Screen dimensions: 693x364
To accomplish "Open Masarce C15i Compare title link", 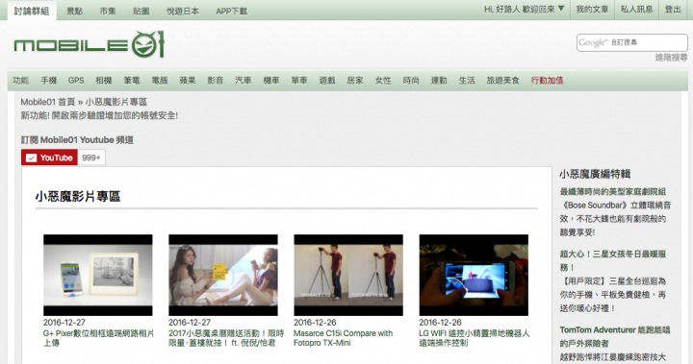I will tap(343, 338).
